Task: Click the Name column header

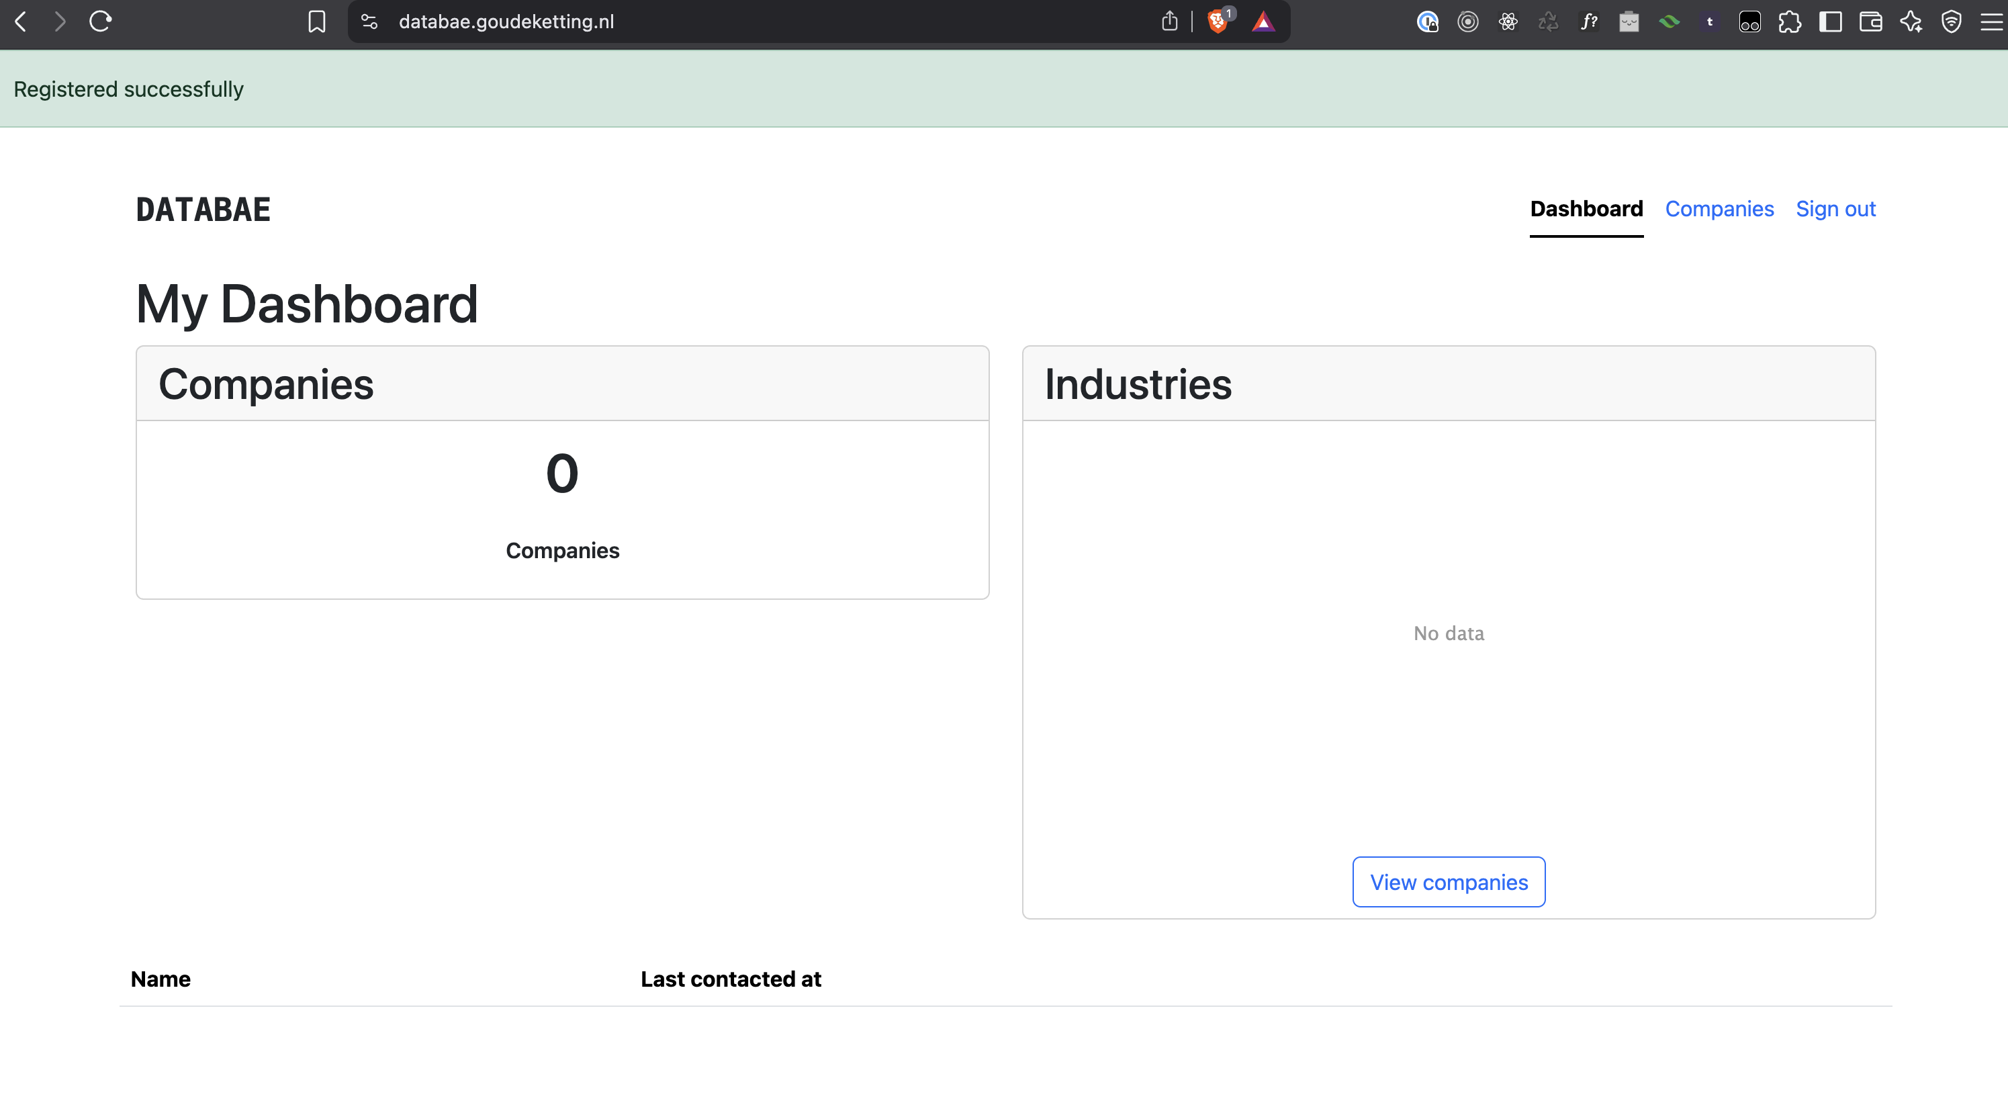Action: click(161, 979)
